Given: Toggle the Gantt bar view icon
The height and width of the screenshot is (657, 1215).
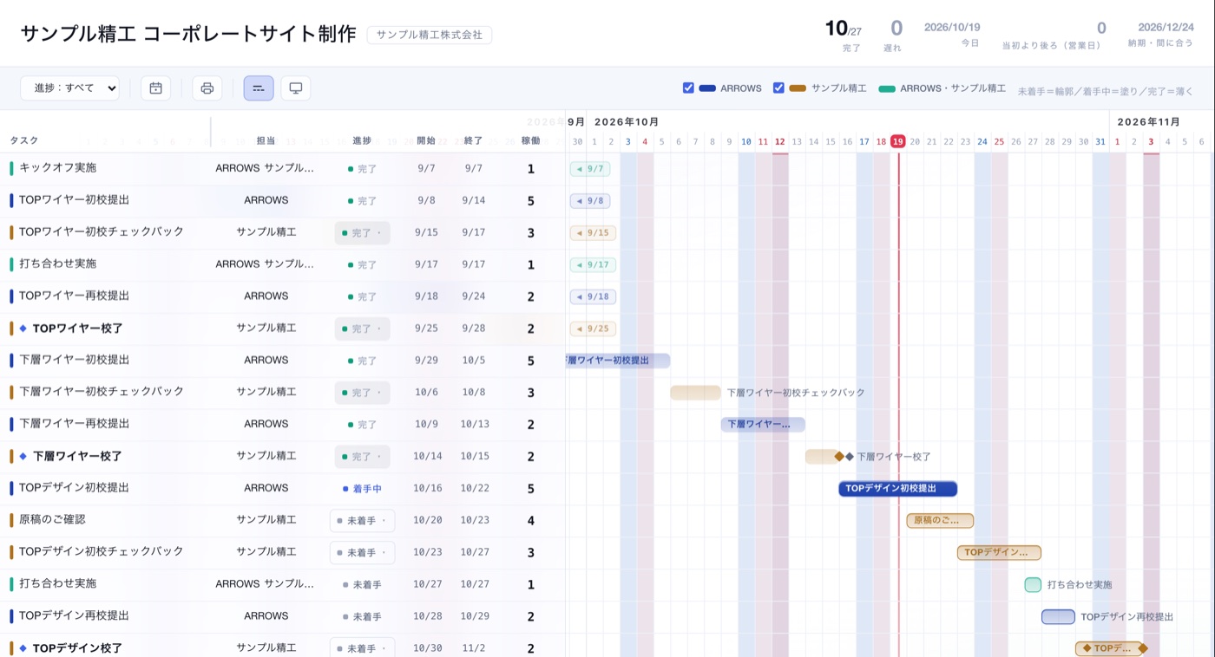Looking at the screenshot, I should (259, 88).
